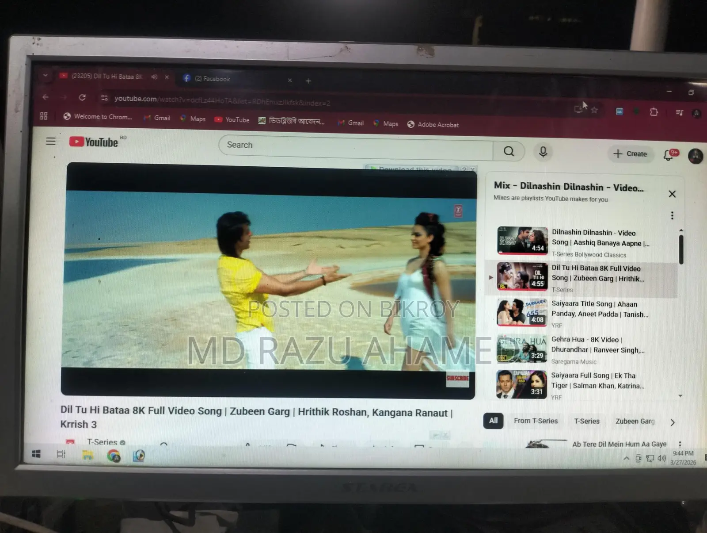Select the T-Series filter chip
707x533 pixels.
587,422
